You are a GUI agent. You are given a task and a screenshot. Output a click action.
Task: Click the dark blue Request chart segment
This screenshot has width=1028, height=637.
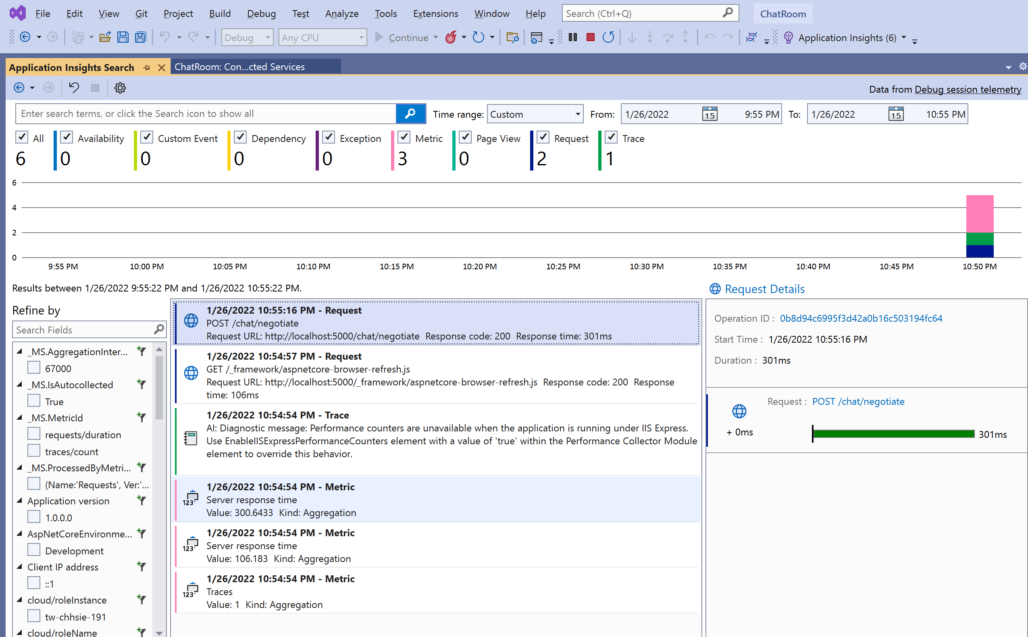tap(980, 251)
